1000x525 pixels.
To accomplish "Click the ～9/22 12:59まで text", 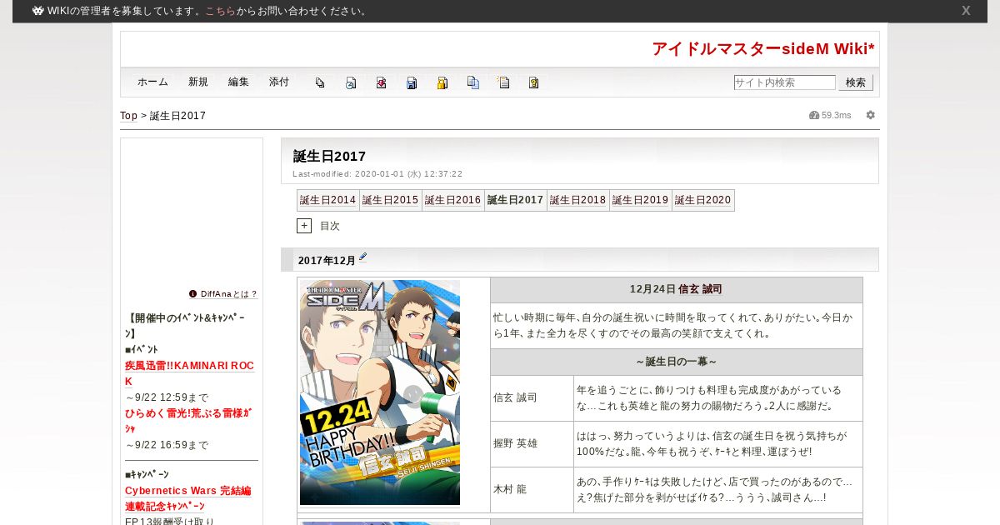I will pyautogui.click(x=167, y=397).
